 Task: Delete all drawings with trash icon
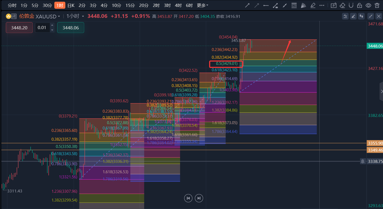(x=377, y=5)
